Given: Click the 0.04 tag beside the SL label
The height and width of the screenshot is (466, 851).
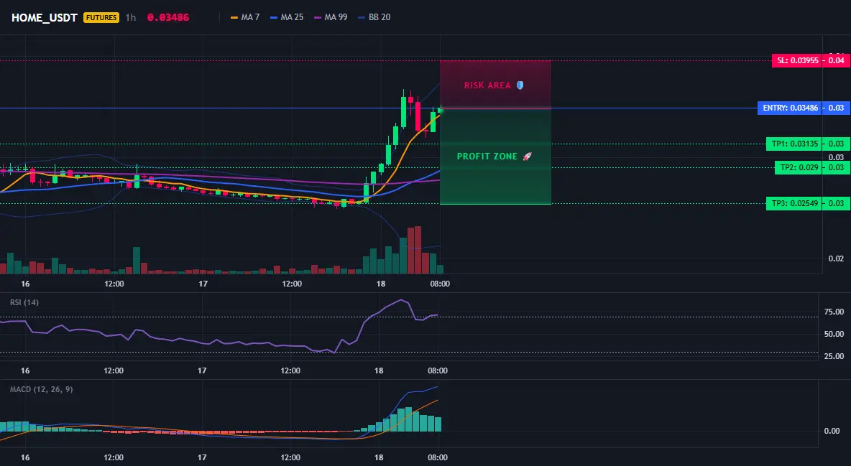Looking at the screenshot, I should point(836,60).
